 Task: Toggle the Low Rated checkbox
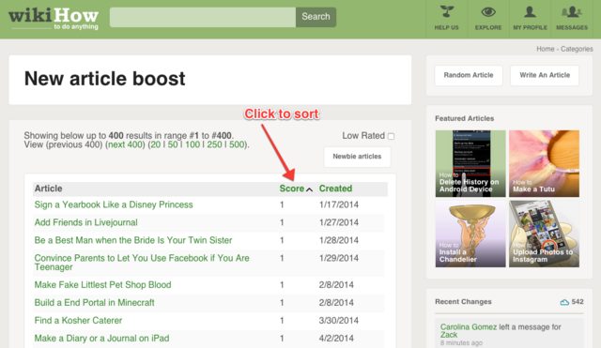[x=391, y=136]
